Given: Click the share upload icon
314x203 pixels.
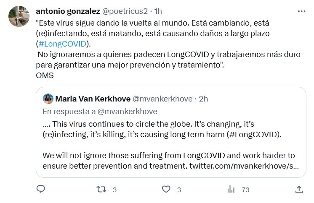Looking at the screenshot, I should 299,190.
